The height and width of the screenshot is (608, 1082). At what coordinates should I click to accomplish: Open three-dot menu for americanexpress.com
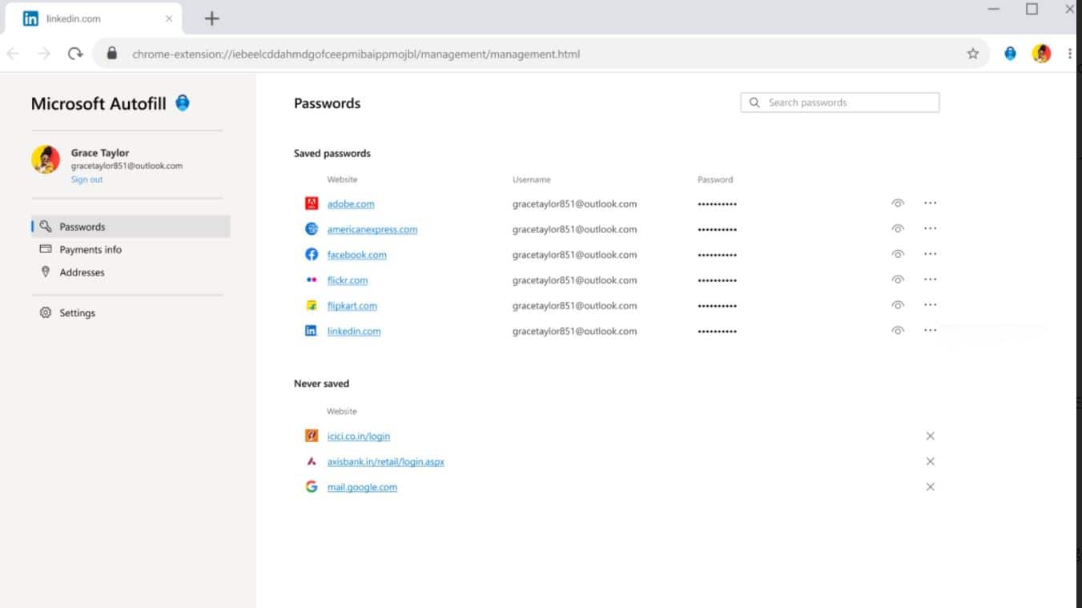930,228
